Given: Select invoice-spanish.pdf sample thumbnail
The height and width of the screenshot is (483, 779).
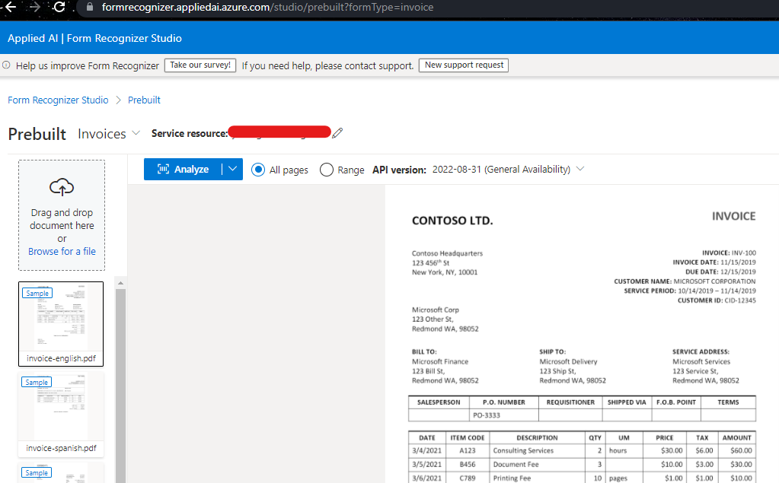Looking at the screenshot, I should (61, 414).
